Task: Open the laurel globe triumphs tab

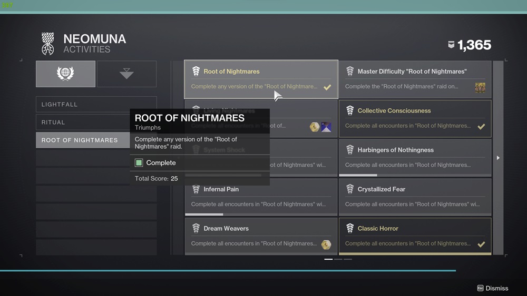Action: coord(65,74)
